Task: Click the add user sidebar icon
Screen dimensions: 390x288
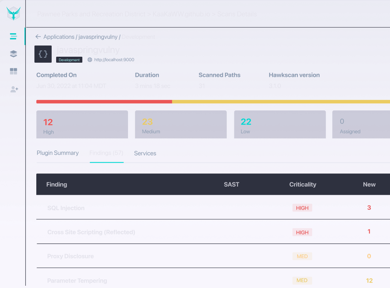Action: (x=14, y=89)
